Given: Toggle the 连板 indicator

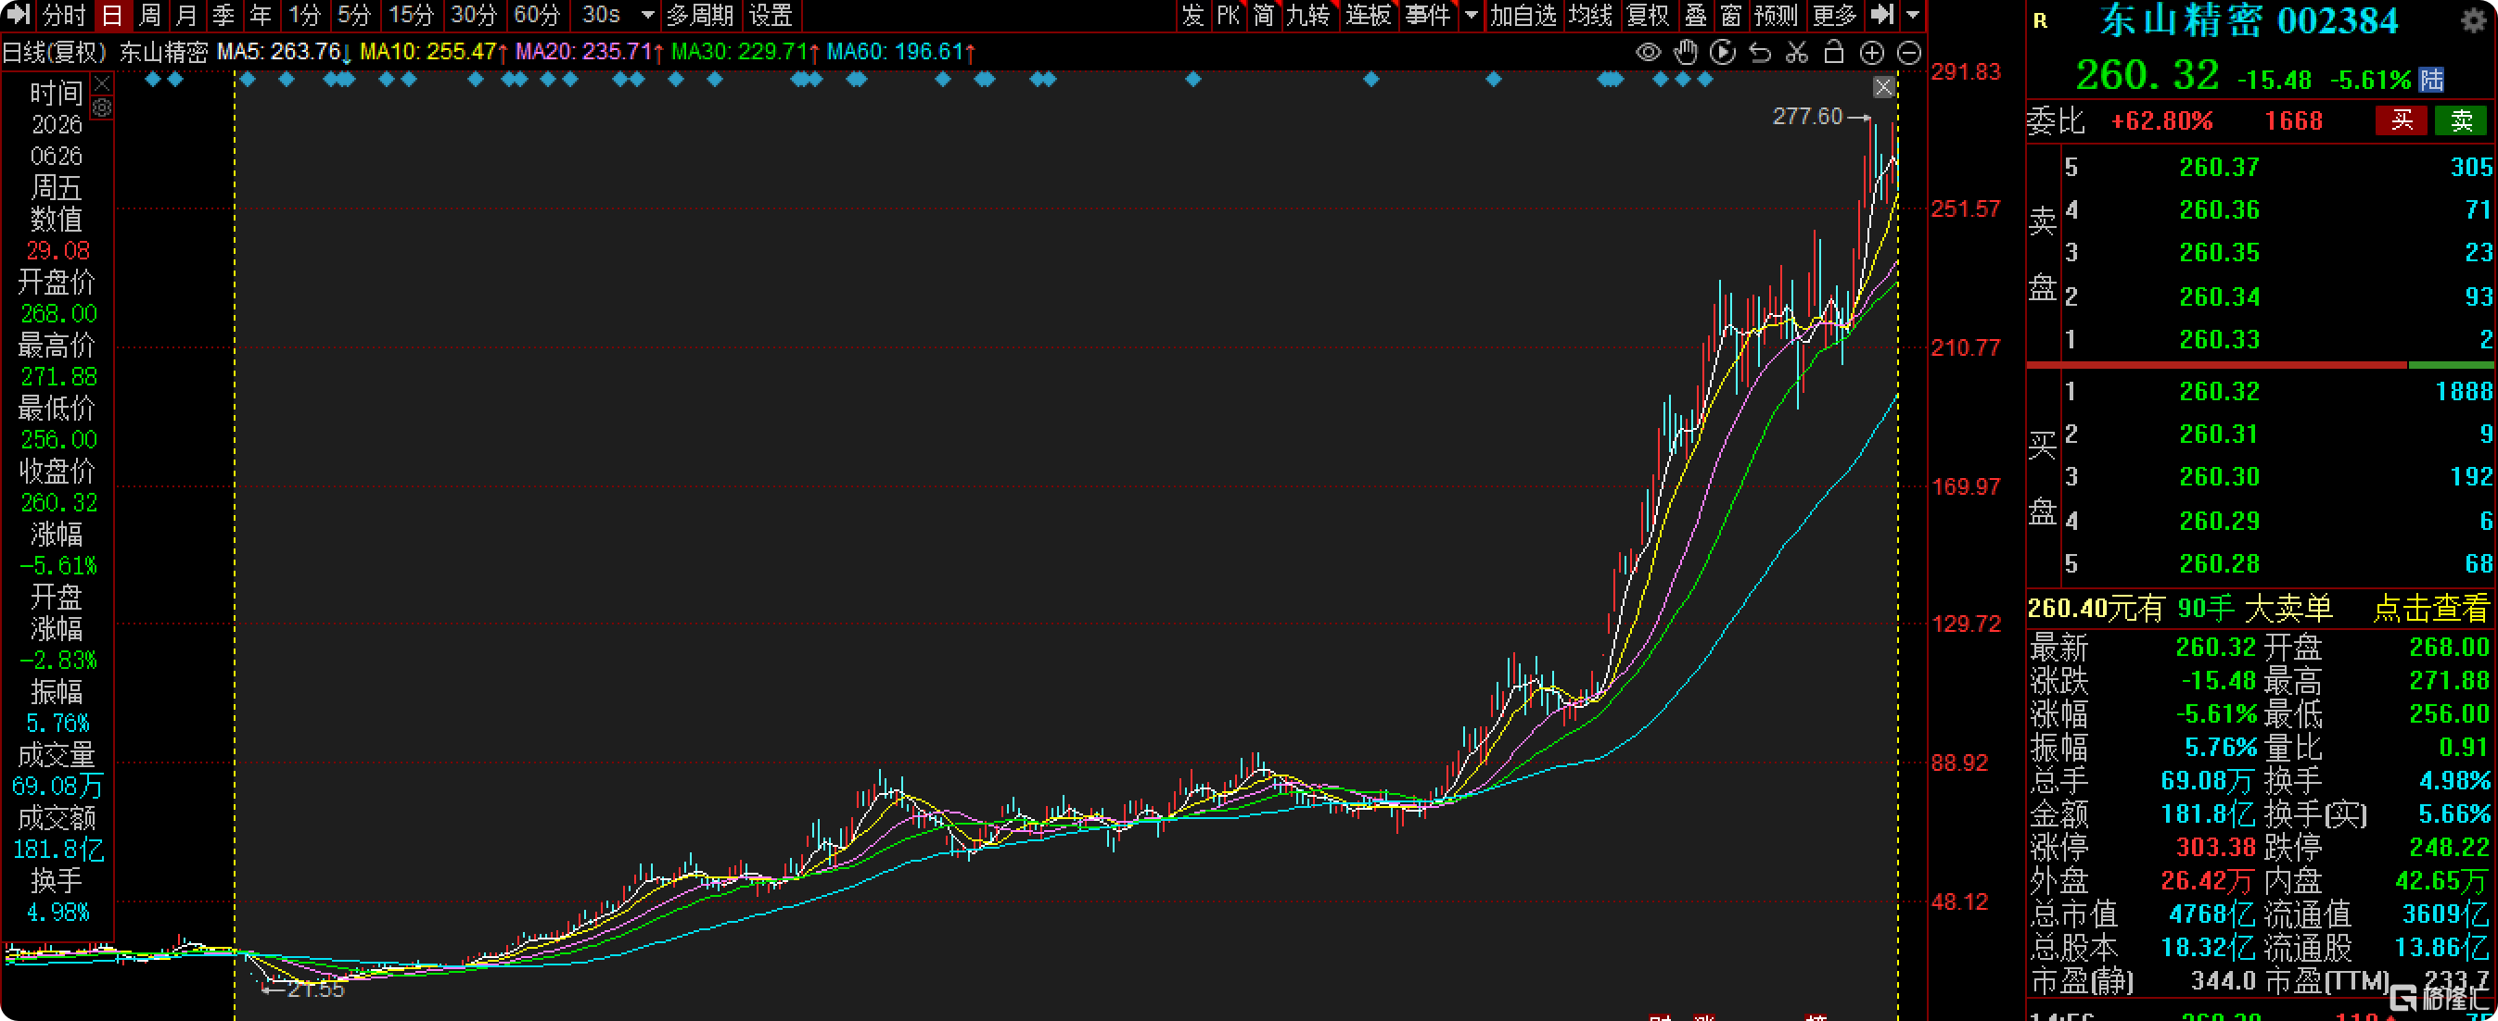Looking at the screenshot, I should tap(1369, 15).
